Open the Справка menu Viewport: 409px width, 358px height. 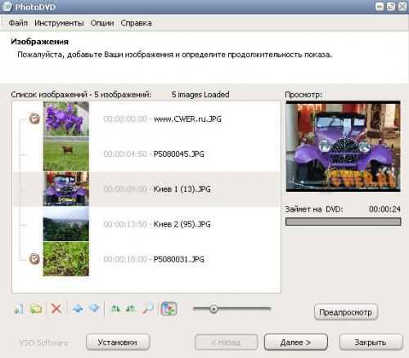[136, 23]
